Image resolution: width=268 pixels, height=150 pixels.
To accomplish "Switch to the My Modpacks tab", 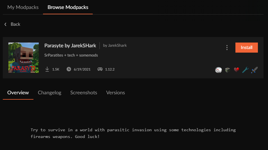I will (x=23, y=7).
